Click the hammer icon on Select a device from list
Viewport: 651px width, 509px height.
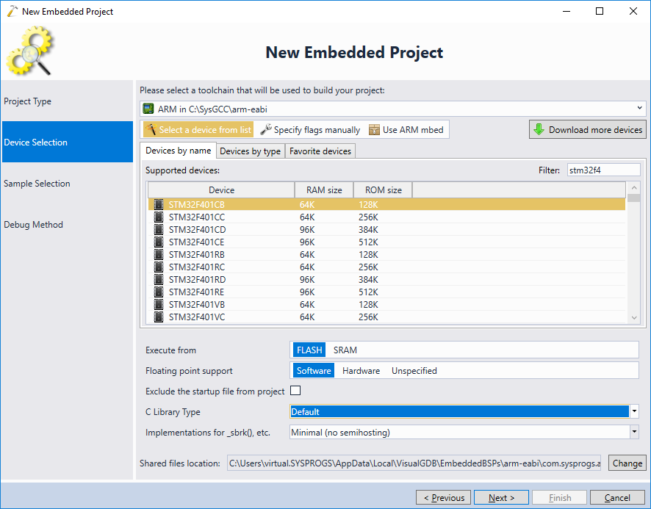point(151,129)
